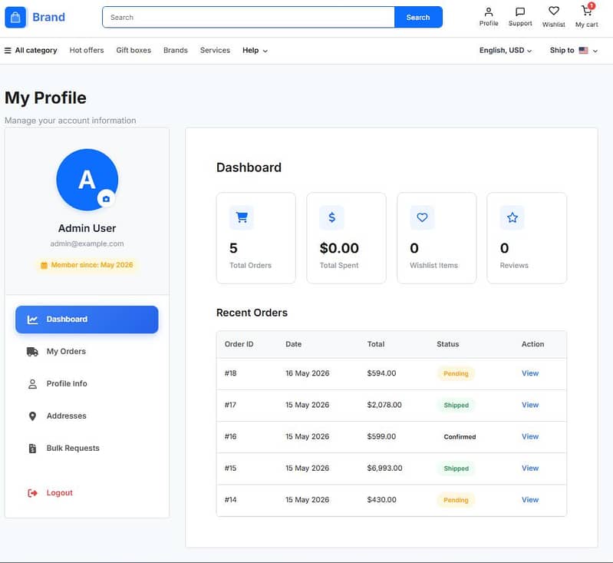Click the Total Orders cart icon
Viewport: 613px width, 563px height.
pyautogui.click(x=242, y=217)
